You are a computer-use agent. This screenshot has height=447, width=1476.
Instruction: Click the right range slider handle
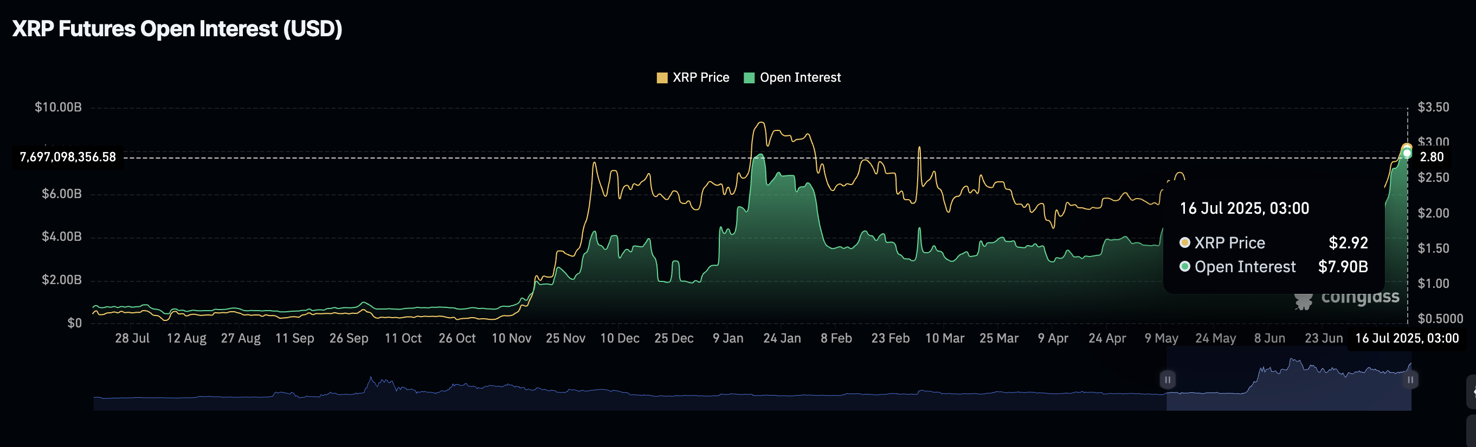tap(1410, 379)
